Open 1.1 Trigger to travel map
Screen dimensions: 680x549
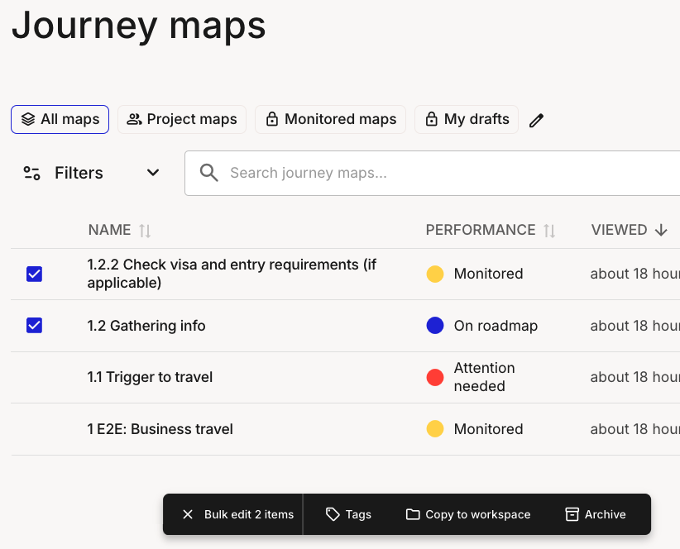[150, 377]
